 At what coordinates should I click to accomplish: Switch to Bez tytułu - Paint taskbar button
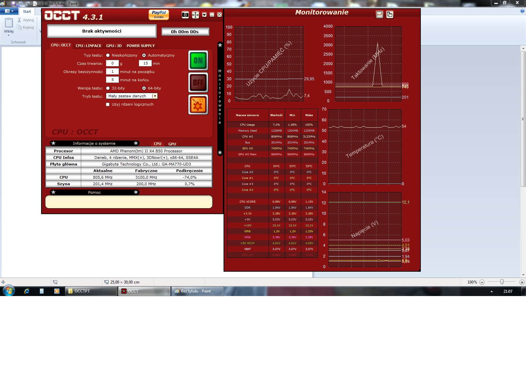coord(198,291)
